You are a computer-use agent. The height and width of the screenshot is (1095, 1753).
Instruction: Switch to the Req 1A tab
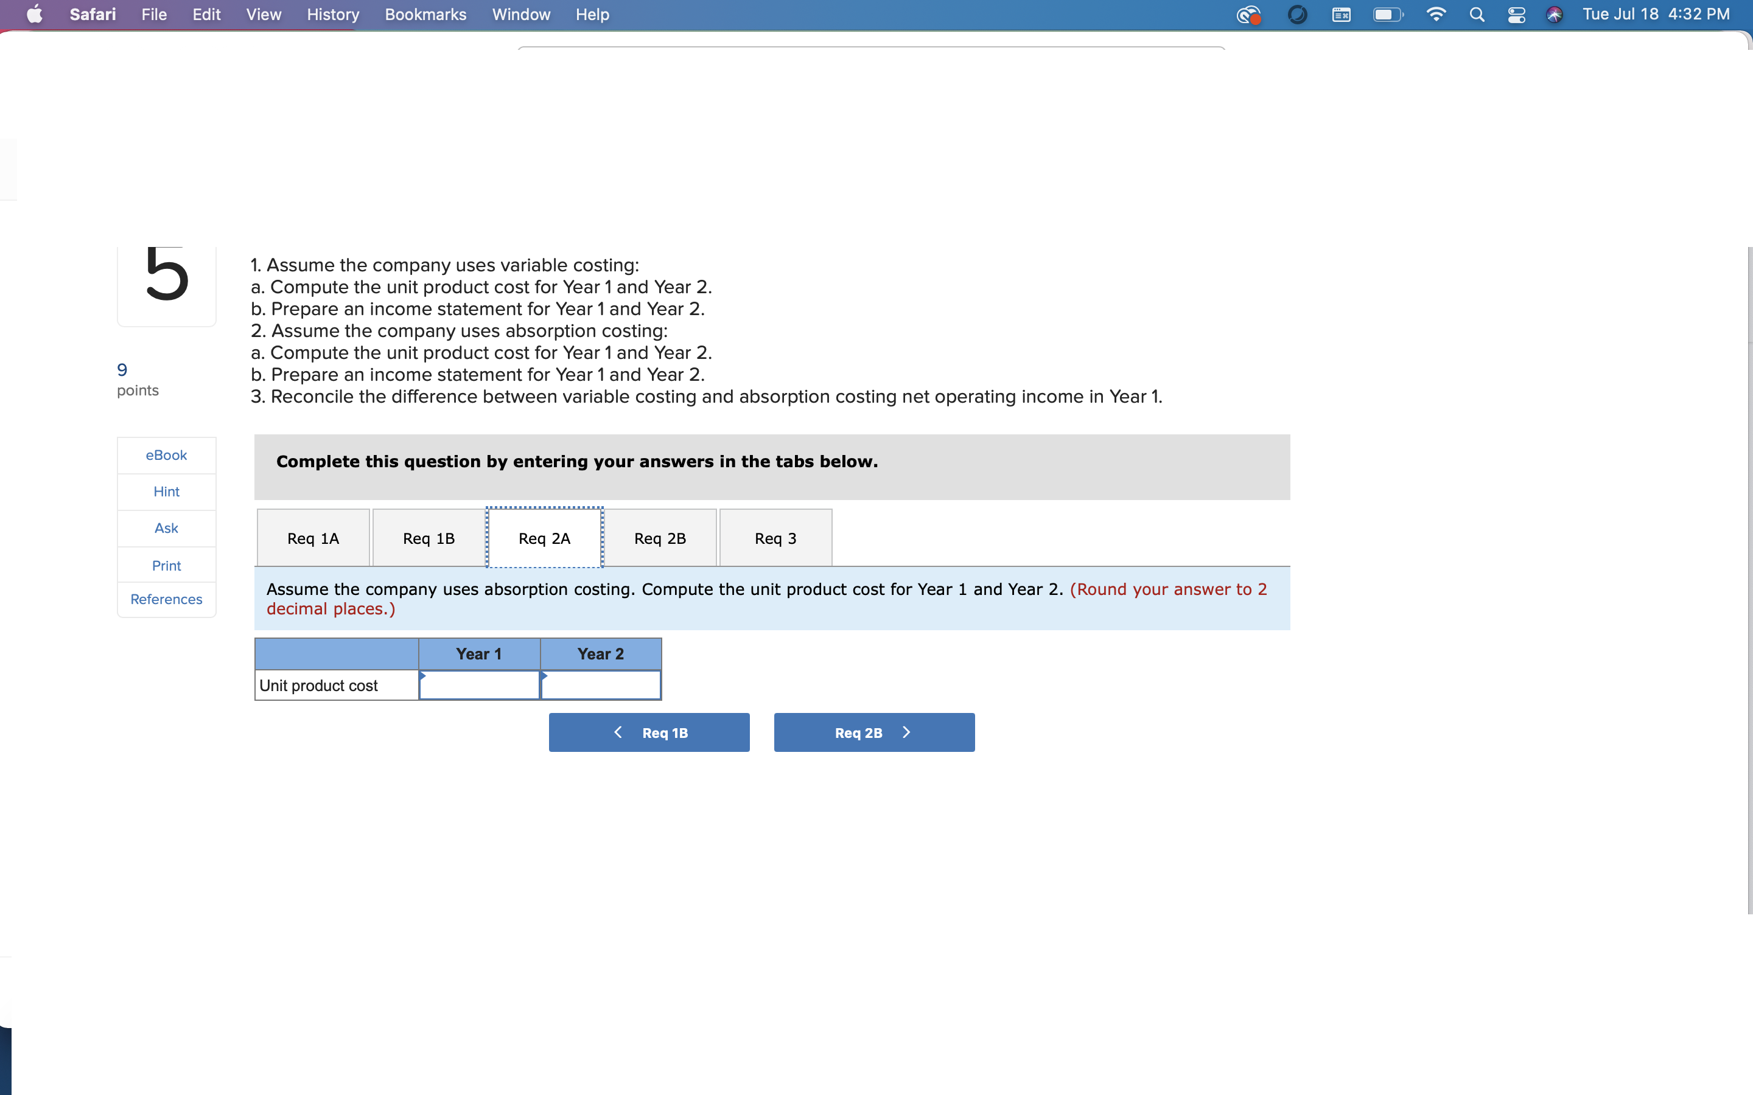coord(313,537)
